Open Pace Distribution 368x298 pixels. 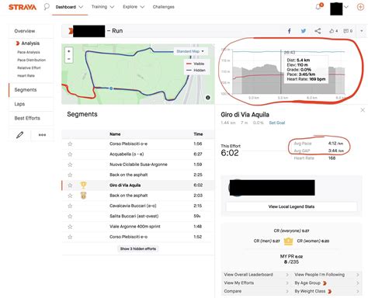(31, 60)
